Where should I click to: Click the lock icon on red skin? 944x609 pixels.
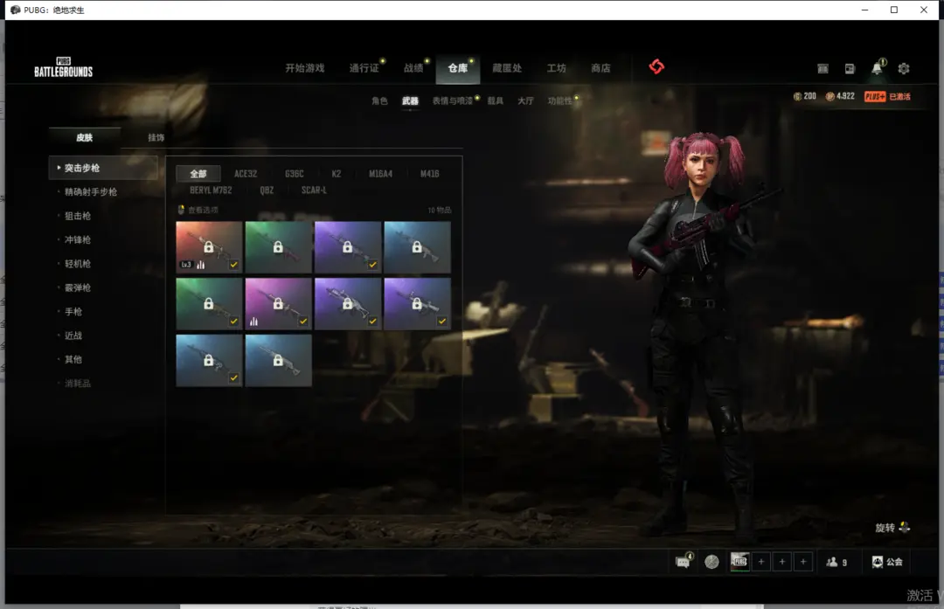click(x=208, y=246)
